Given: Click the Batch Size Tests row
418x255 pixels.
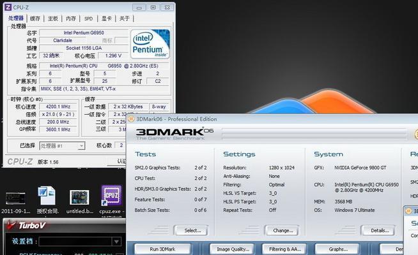Looking at the screenshot, I should (x=171, y=210).
